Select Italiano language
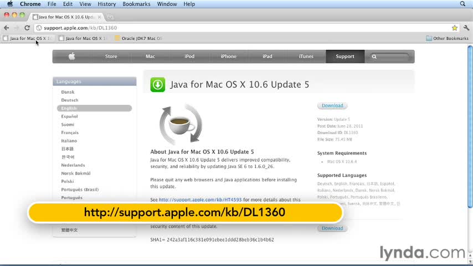The image size is (473, 266). (x=69, y=141)
